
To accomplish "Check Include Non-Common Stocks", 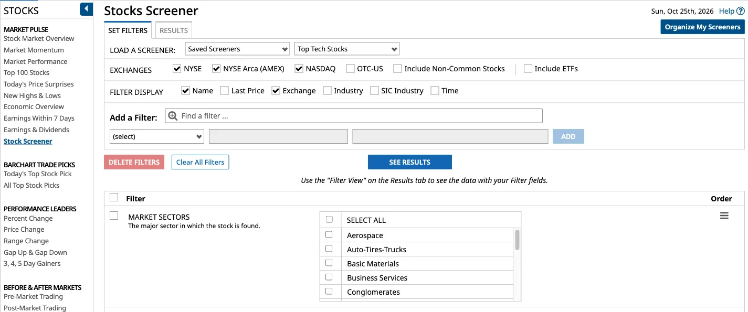I will [x=397, y=69].
